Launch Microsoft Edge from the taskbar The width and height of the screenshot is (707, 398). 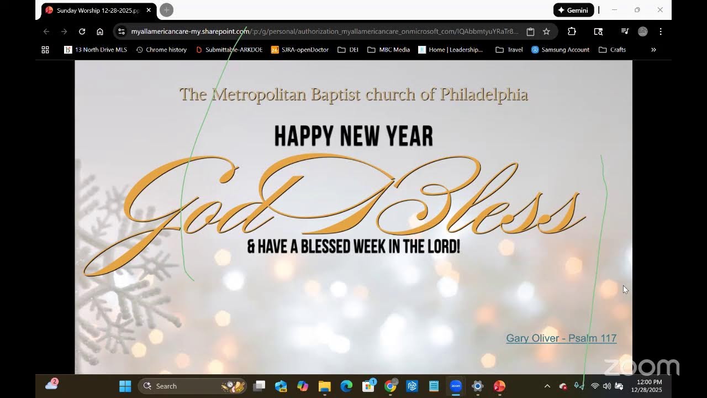click(346, 386)
